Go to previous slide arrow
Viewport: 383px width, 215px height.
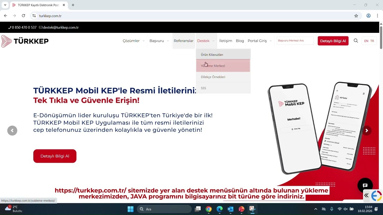click(12, 130)
